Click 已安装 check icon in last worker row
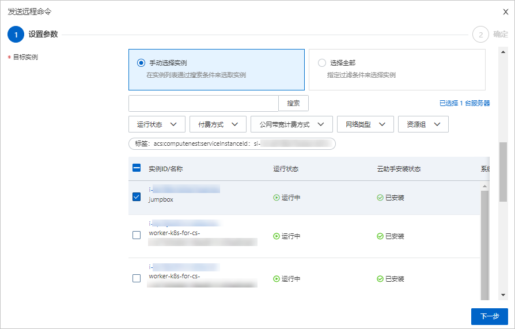 click(x=380, y=279)
